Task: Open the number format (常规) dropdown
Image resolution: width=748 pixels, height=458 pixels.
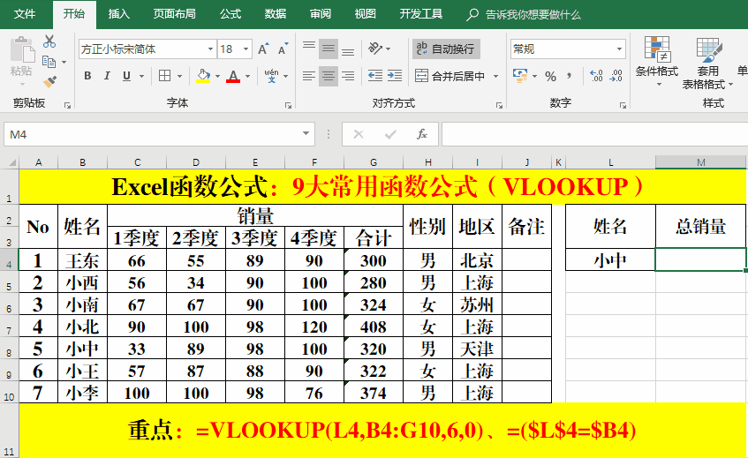Action: point(619,49)
